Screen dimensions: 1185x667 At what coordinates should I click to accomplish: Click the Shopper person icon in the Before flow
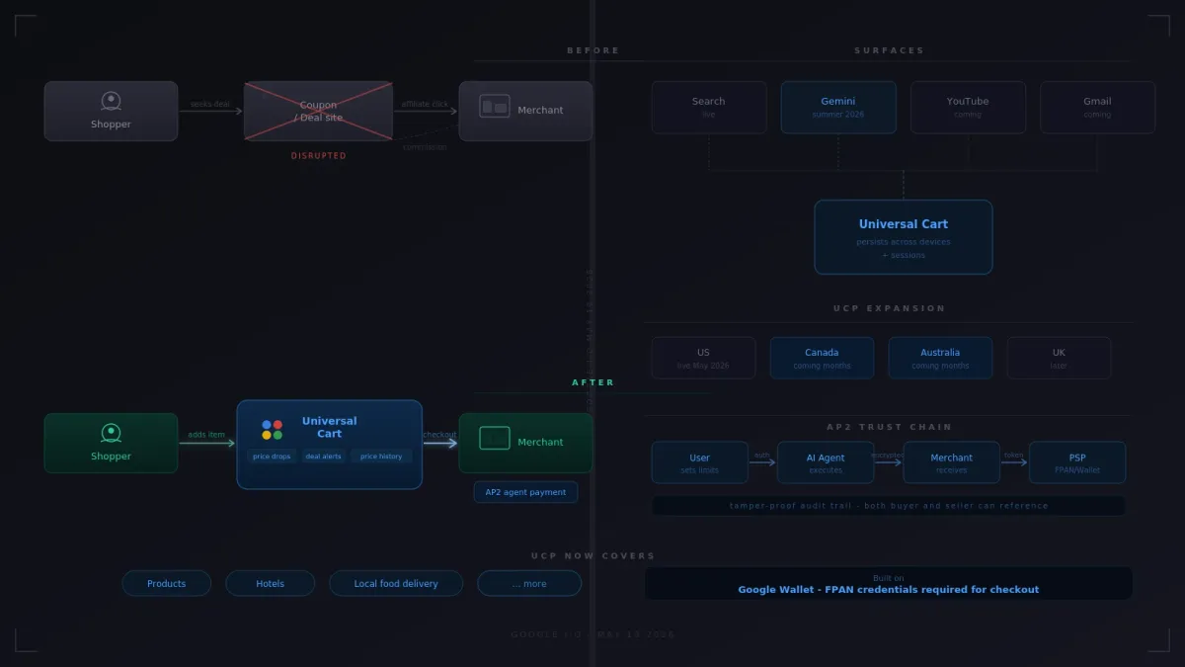point(111,102)
